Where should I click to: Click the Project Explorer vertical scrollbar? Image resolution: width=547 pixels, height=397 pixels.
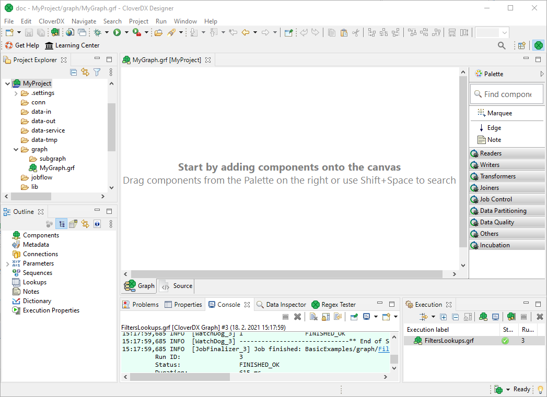(x=111, y=127)
